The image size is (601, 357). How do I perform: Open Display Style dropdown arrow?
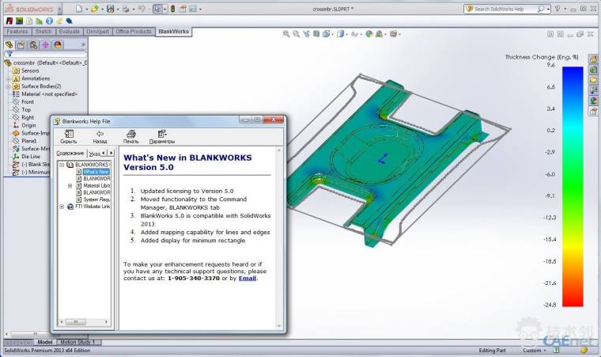346,35
